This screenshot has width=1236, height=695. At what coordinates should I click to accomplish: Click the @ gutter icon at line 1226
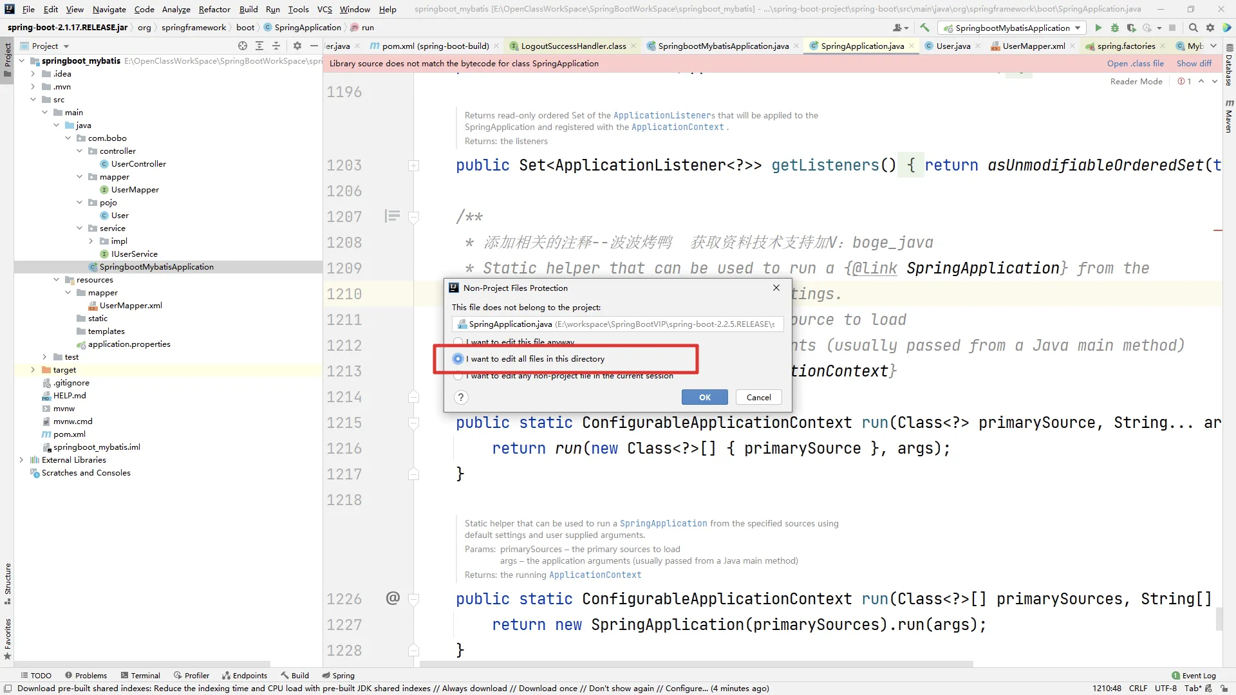[393, 598]
